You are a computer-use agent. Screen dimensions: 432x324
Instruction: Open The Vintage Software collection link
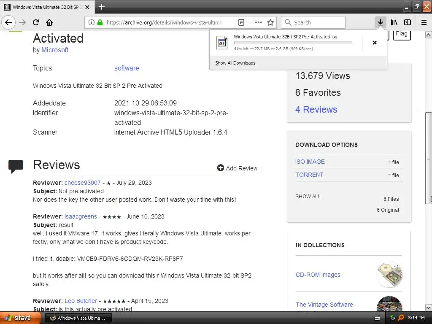[x=324, y=305]
